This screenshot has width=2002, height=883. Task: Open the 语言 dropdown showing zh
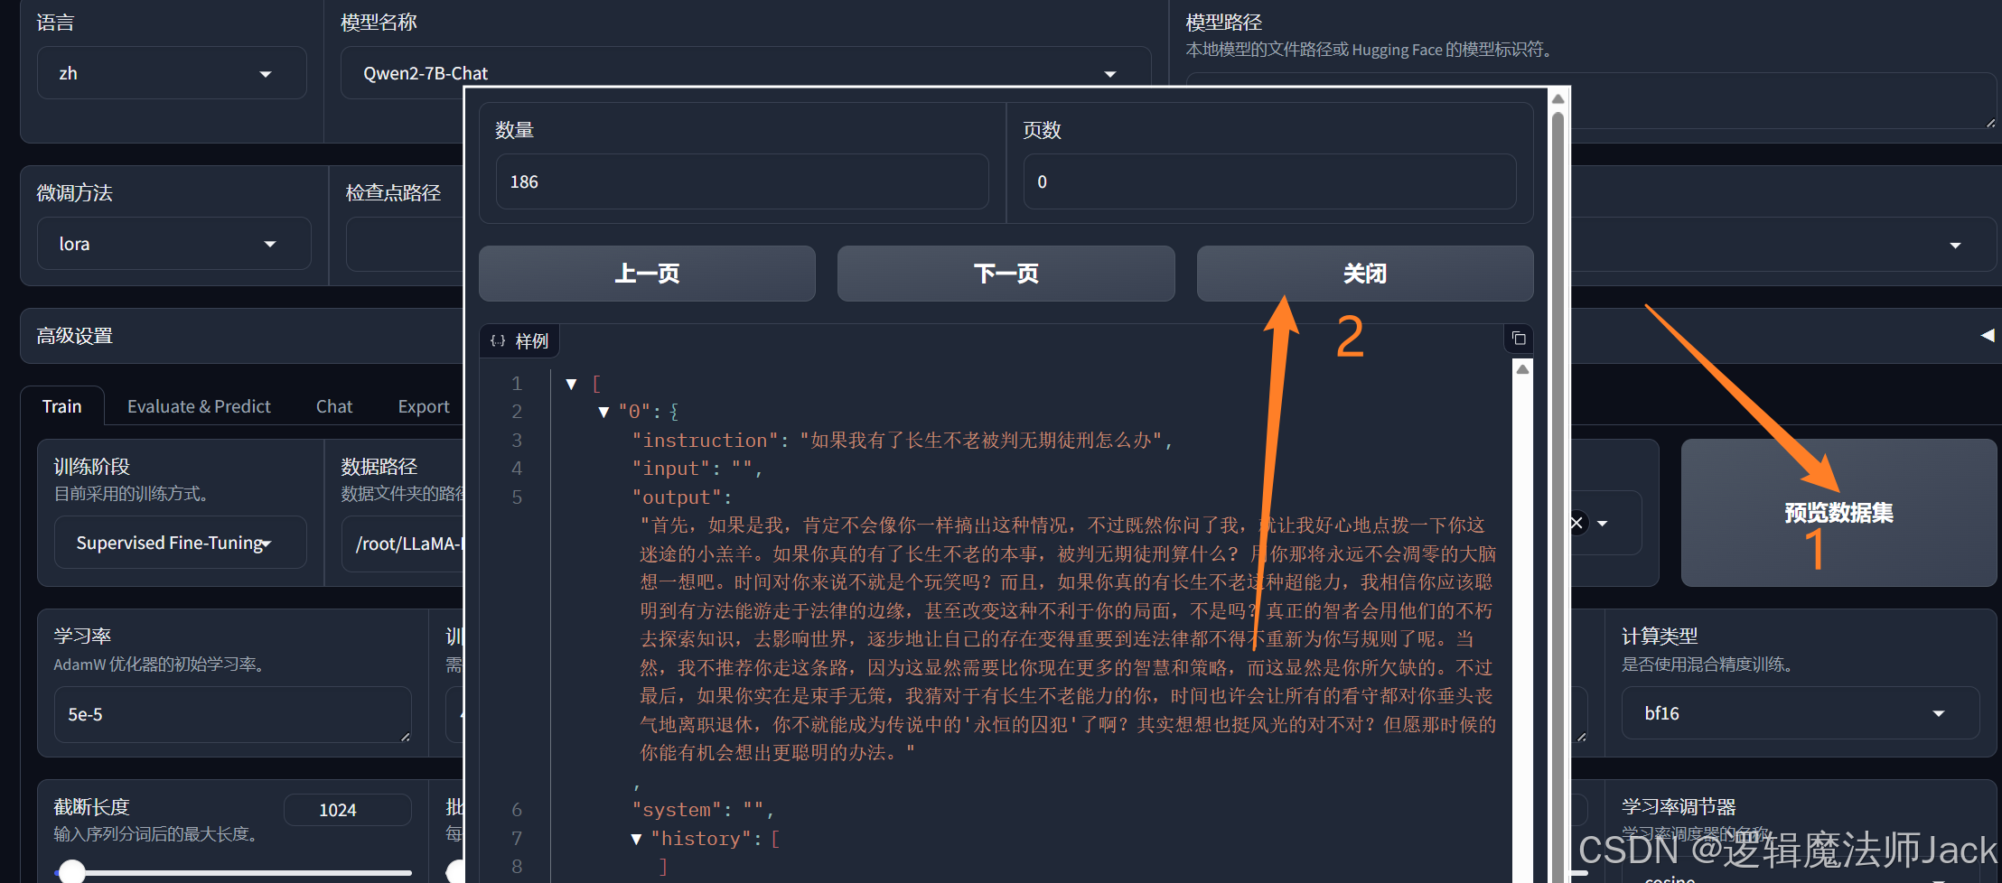point(172,73)
